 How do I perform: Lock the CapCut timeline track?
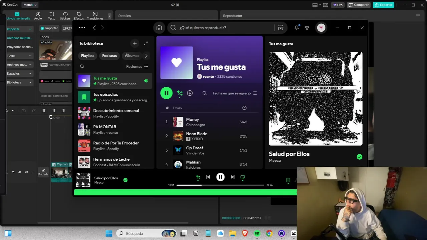coord(13,172)
